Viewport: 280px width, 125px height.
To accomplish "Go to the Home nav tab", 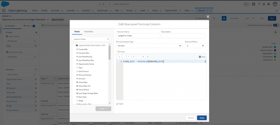I will [35, 11].
